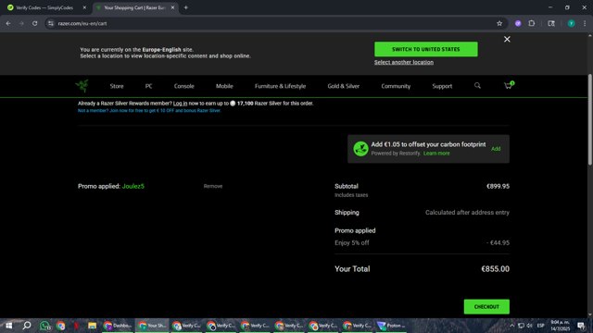Click the €899.95 subtotal value
Image resolution: width=593 pixels, height=333 pixels.
(x=498, y=186)
